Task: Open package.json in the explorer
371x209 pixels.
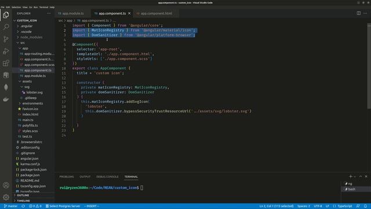Action: pyautogui.click(x=30, y=175)
